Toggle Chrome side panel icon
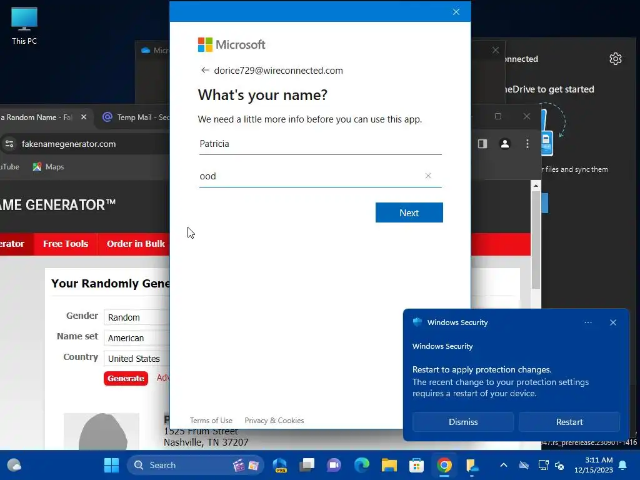This screenshot has height=480, width=640. [482, 144]
